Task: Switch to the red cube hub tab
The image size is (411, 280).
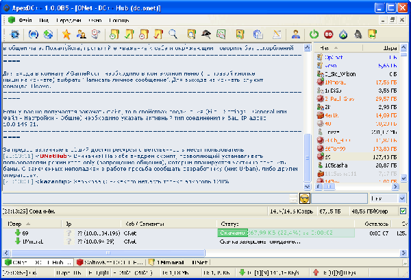Action: [110, 262]
